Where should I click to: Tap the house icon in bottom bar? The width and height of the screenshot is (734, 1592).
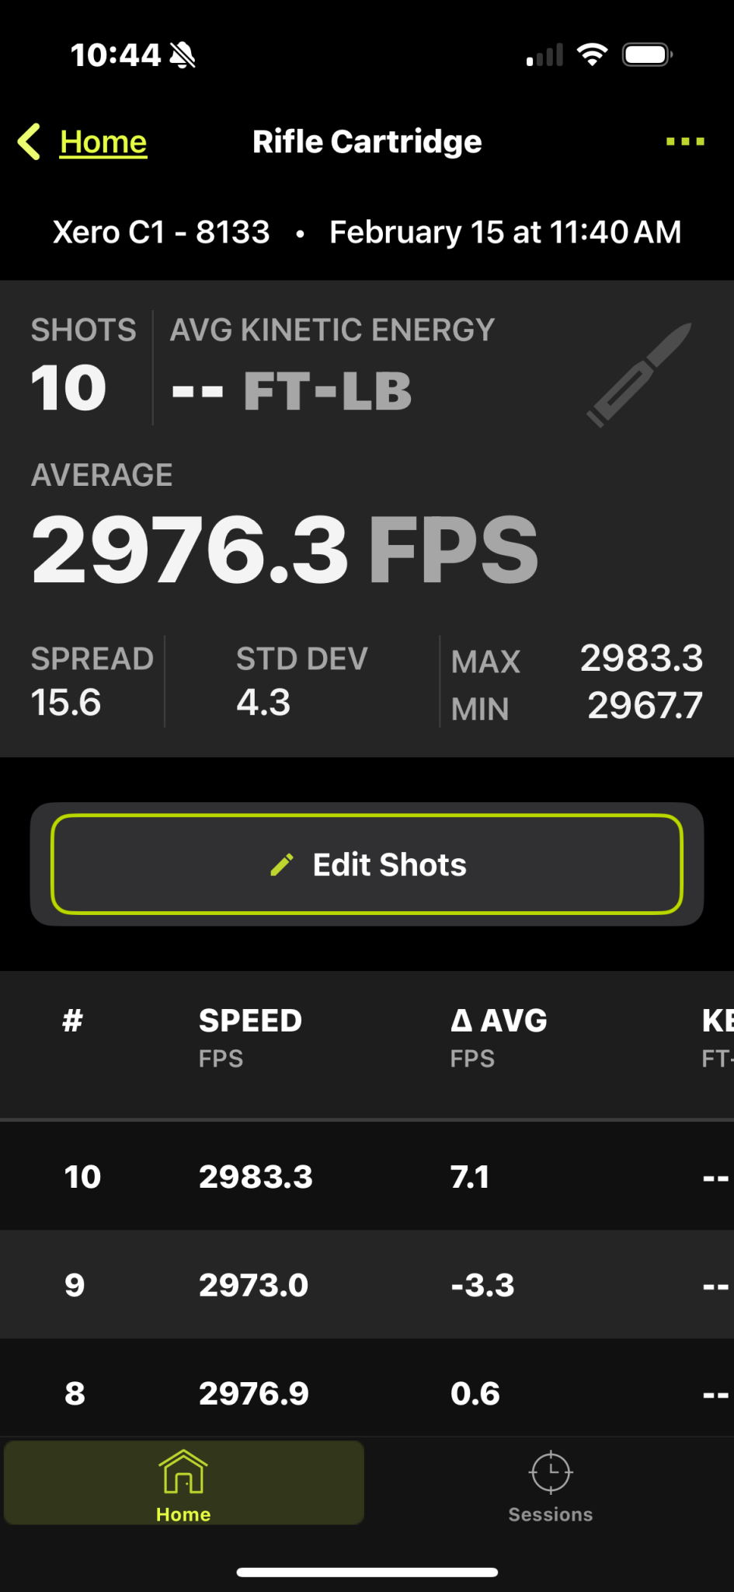tap(183, 1472)
